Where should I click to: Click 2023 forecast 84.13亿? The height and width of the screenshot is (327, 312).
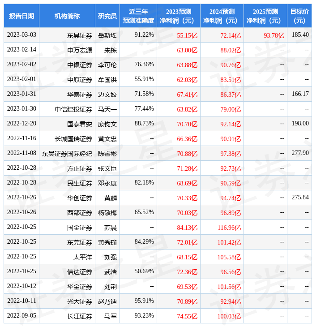click(x=187, y=228)
